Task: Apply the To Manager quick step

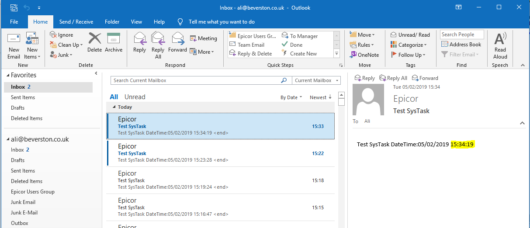Action: click(x=300, y=36)
